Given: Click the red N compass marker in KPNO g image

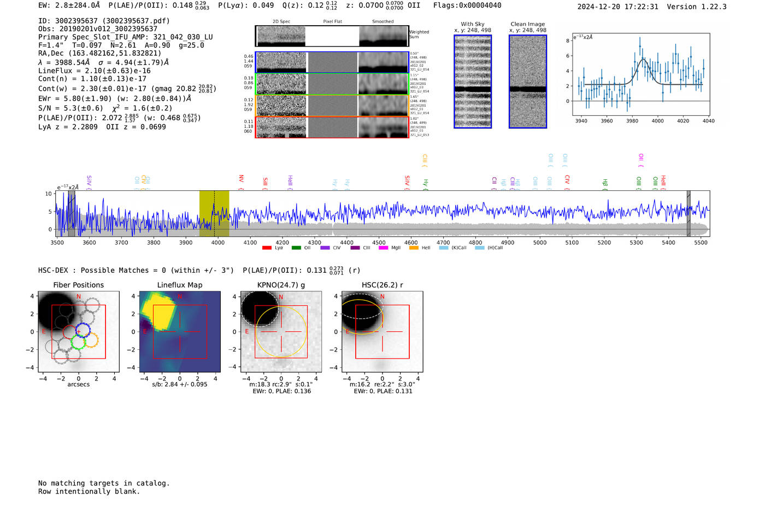Looking at the screenshot, I should click(x=281, y=297).
